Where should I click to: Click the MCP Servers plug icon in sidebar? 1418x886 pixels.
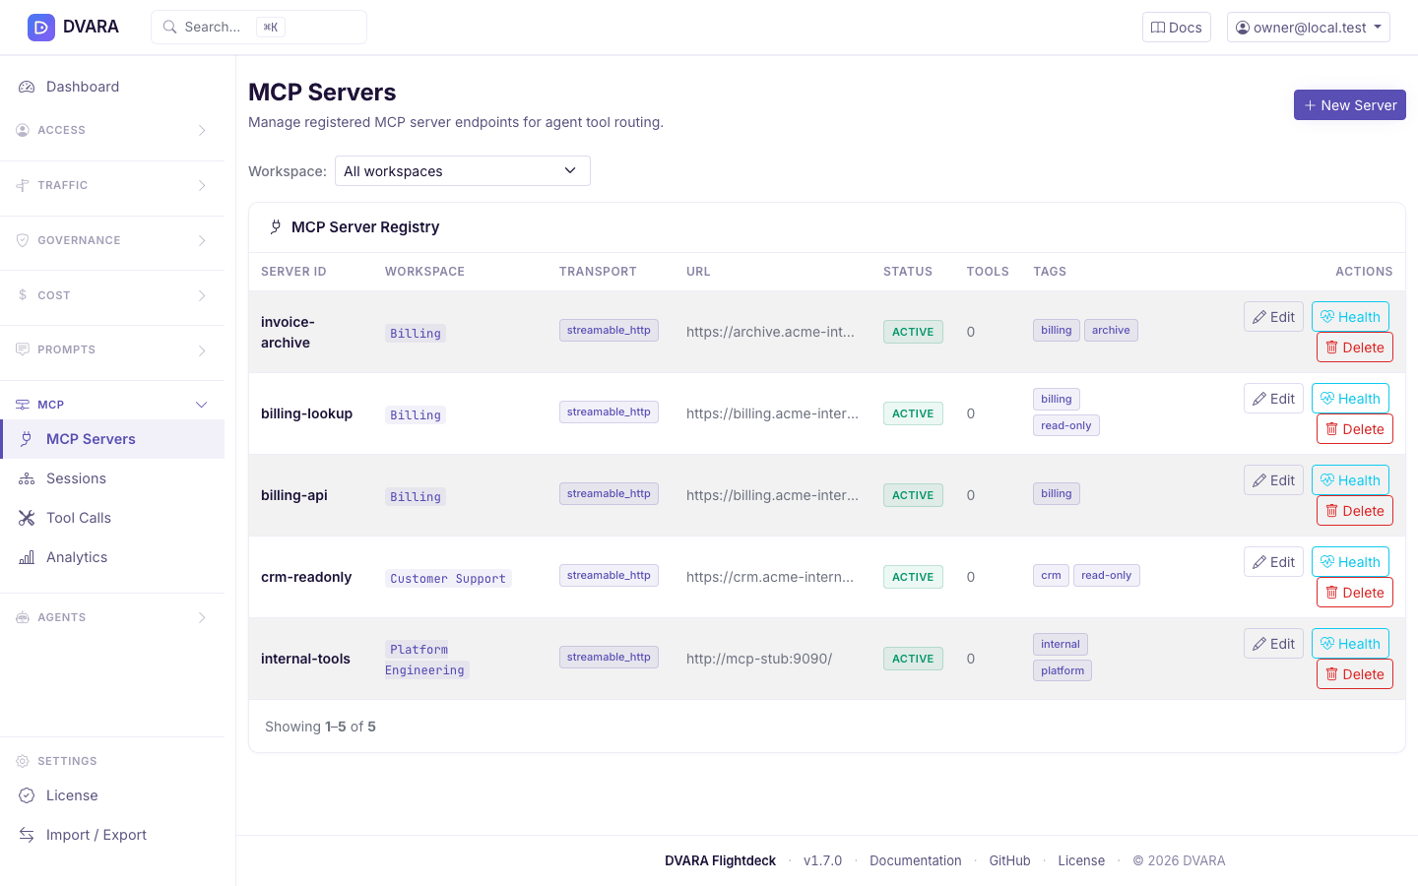(27, 439)
